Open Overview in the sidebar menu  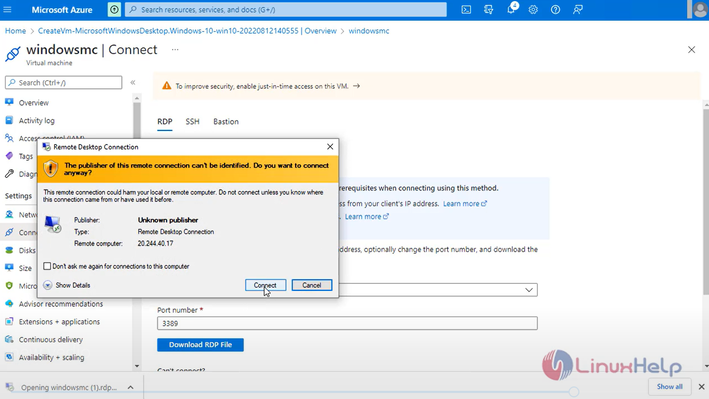(x=34, y=103)
